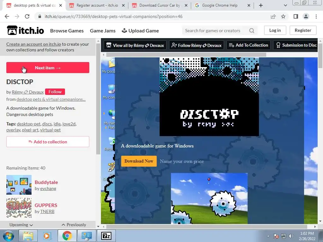Close the Download Cursor Car tab
This screenshot has height=242, width=323.
coord(186,6)
